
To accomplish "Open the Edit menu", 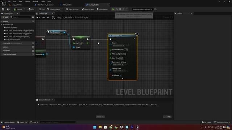I will pos(14,1).
